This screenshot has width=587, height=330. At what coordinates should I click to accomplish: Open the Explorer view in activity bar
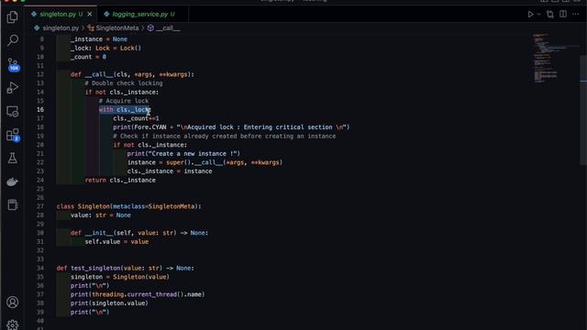tap(12, 16)
